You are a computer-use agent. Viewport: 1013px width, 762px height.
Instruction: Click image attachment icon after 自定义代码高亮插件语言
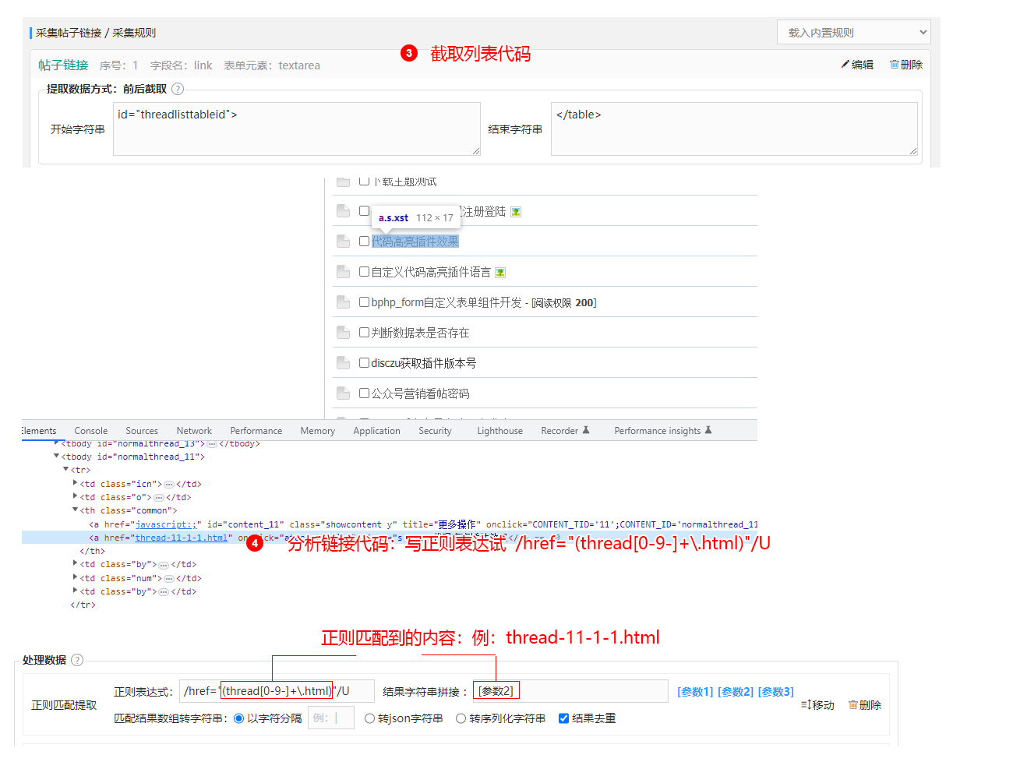500,273
